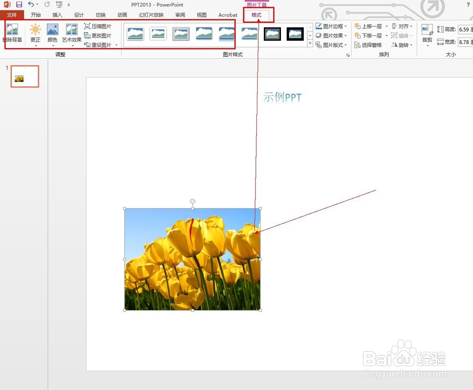The image size is (473, 390).
Task: Click the Redo icon
Action: click(47, 4)
